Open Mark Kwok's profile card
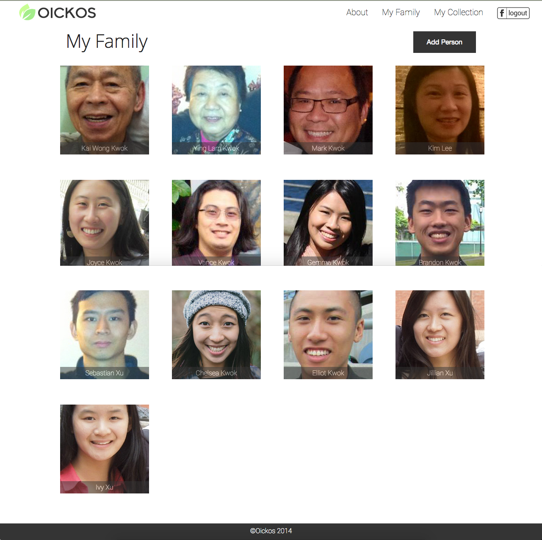 pos(328,110)
